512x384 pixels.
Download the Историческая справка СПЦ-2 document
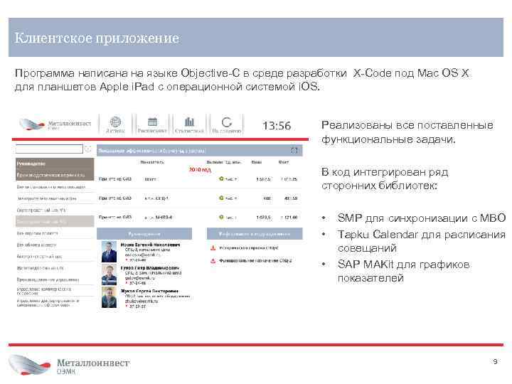point(213,248)
